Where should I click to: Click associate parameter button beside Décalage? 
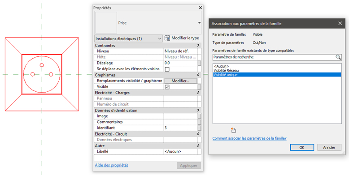200,63
